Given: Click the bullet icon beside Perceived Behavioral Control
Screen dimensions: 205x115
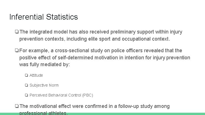Looking at the screenshot, I should click(26, 95).
